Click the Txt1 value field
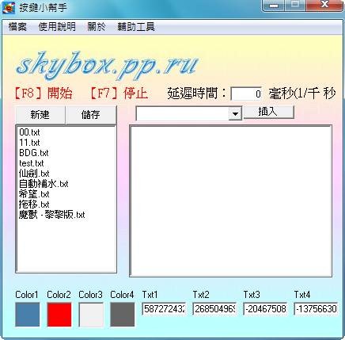Image resolution: width=345 pixels, height=340 pixels. [164, 309]
